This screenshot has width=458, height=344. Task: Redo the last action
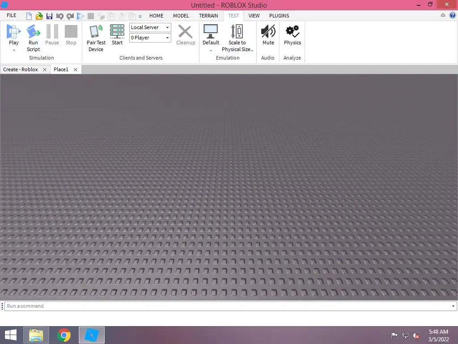coord(70,16)
